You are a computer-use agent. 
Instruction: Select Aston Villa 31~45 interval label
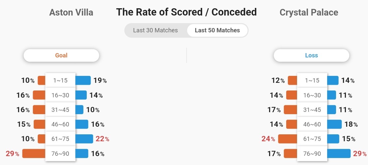60,110
